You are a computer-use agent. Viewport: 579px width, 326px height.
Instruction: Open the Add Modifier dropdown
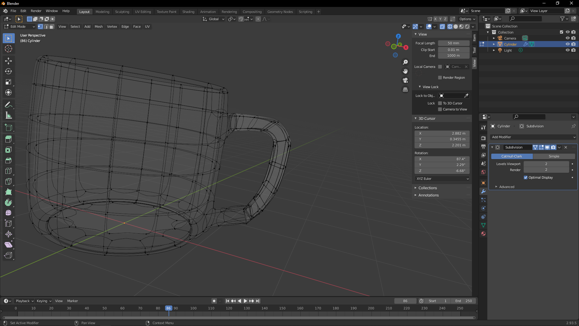pos(533,137)
